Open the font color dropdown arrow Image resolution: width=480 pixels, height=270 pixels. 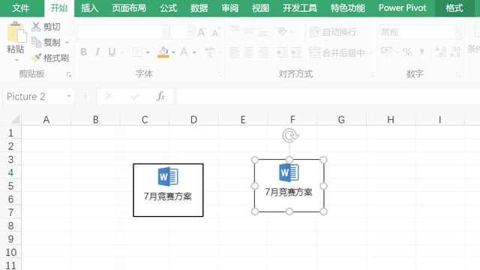point(194,52)
